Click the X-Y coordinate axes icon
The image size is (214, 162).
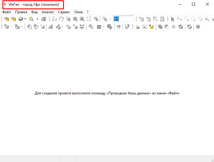pyautogui.click(x=54, y=19)
